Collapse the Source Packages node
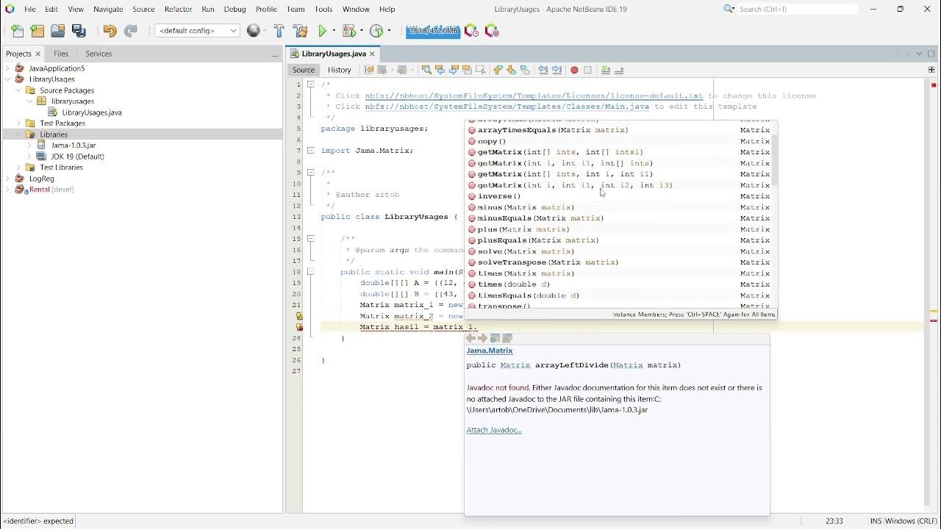941x529 pixels. [x=19, y=90]
